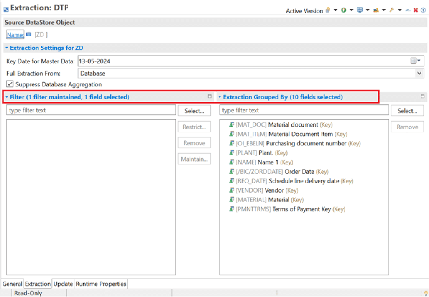The width and height of the screenshot is (429, 297).
Task: Click Remove button beside Grouped By list
Action: (x=407, y=127)
